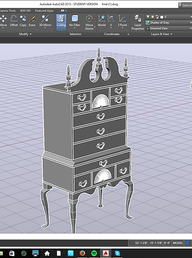Toggle layer freeze sun icon
This screenshot has height=258, width=192.
click(152, 17)
